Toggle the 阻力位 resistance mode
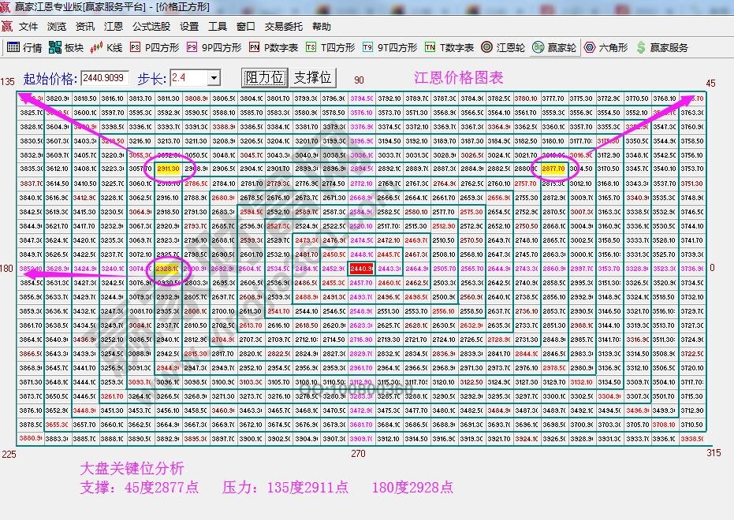 265,77
